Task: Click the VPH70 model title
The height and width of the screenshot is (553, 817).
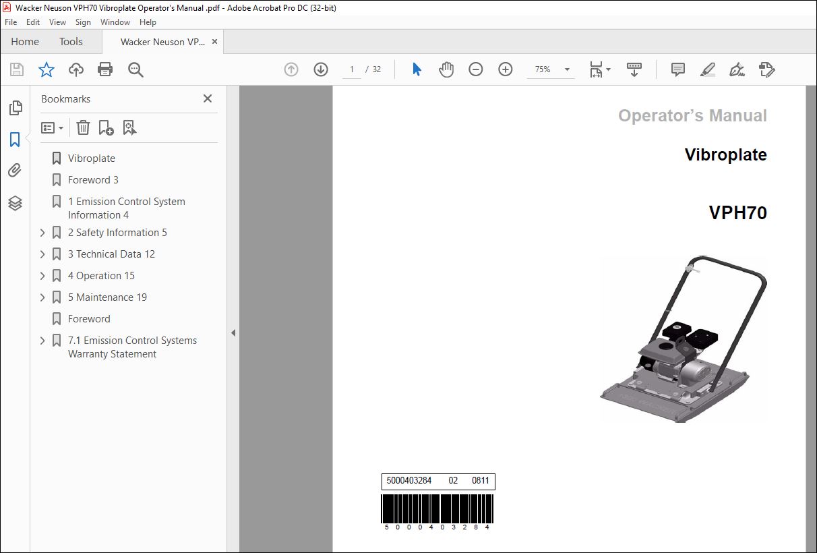Action: coord(737,212)
